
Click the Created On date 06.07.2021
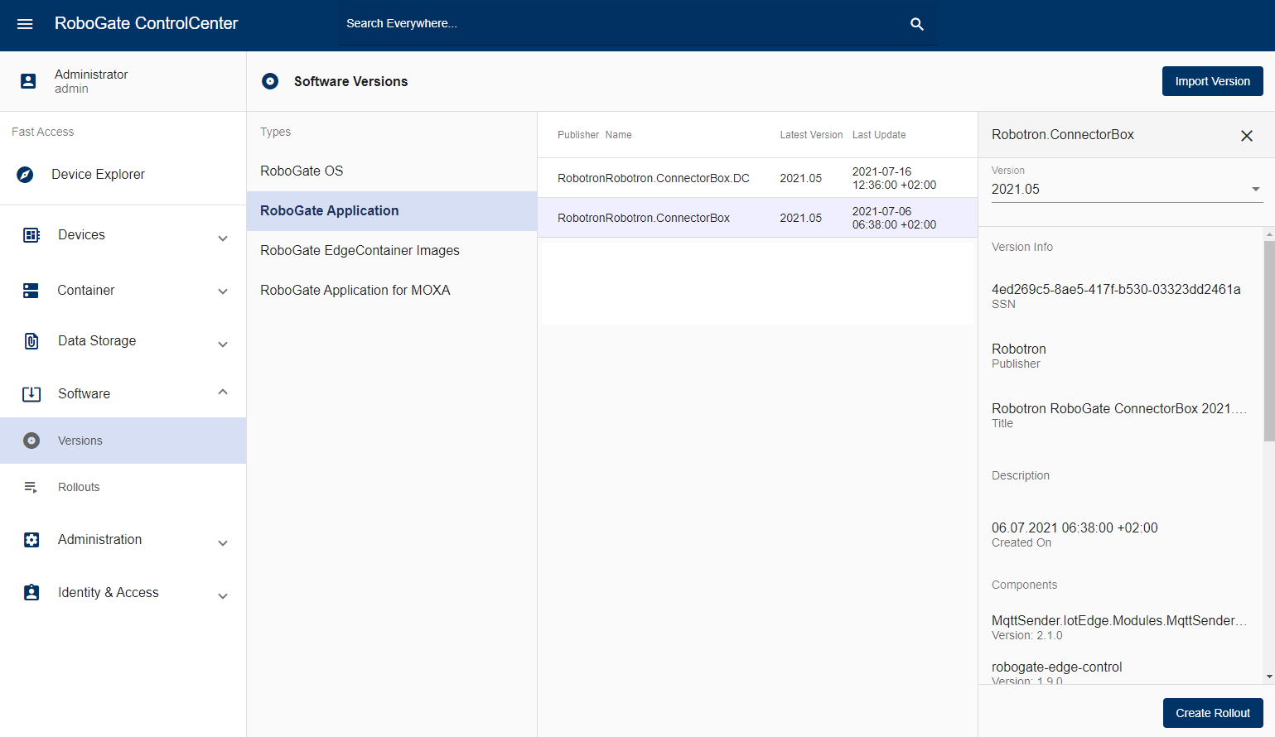tap(1075, 528)
